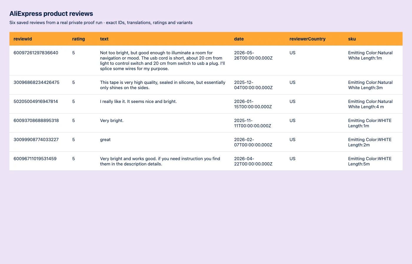412x264 pixels.
Task: Click review ID 60096711019531459
Action: [x=35, y=159]
